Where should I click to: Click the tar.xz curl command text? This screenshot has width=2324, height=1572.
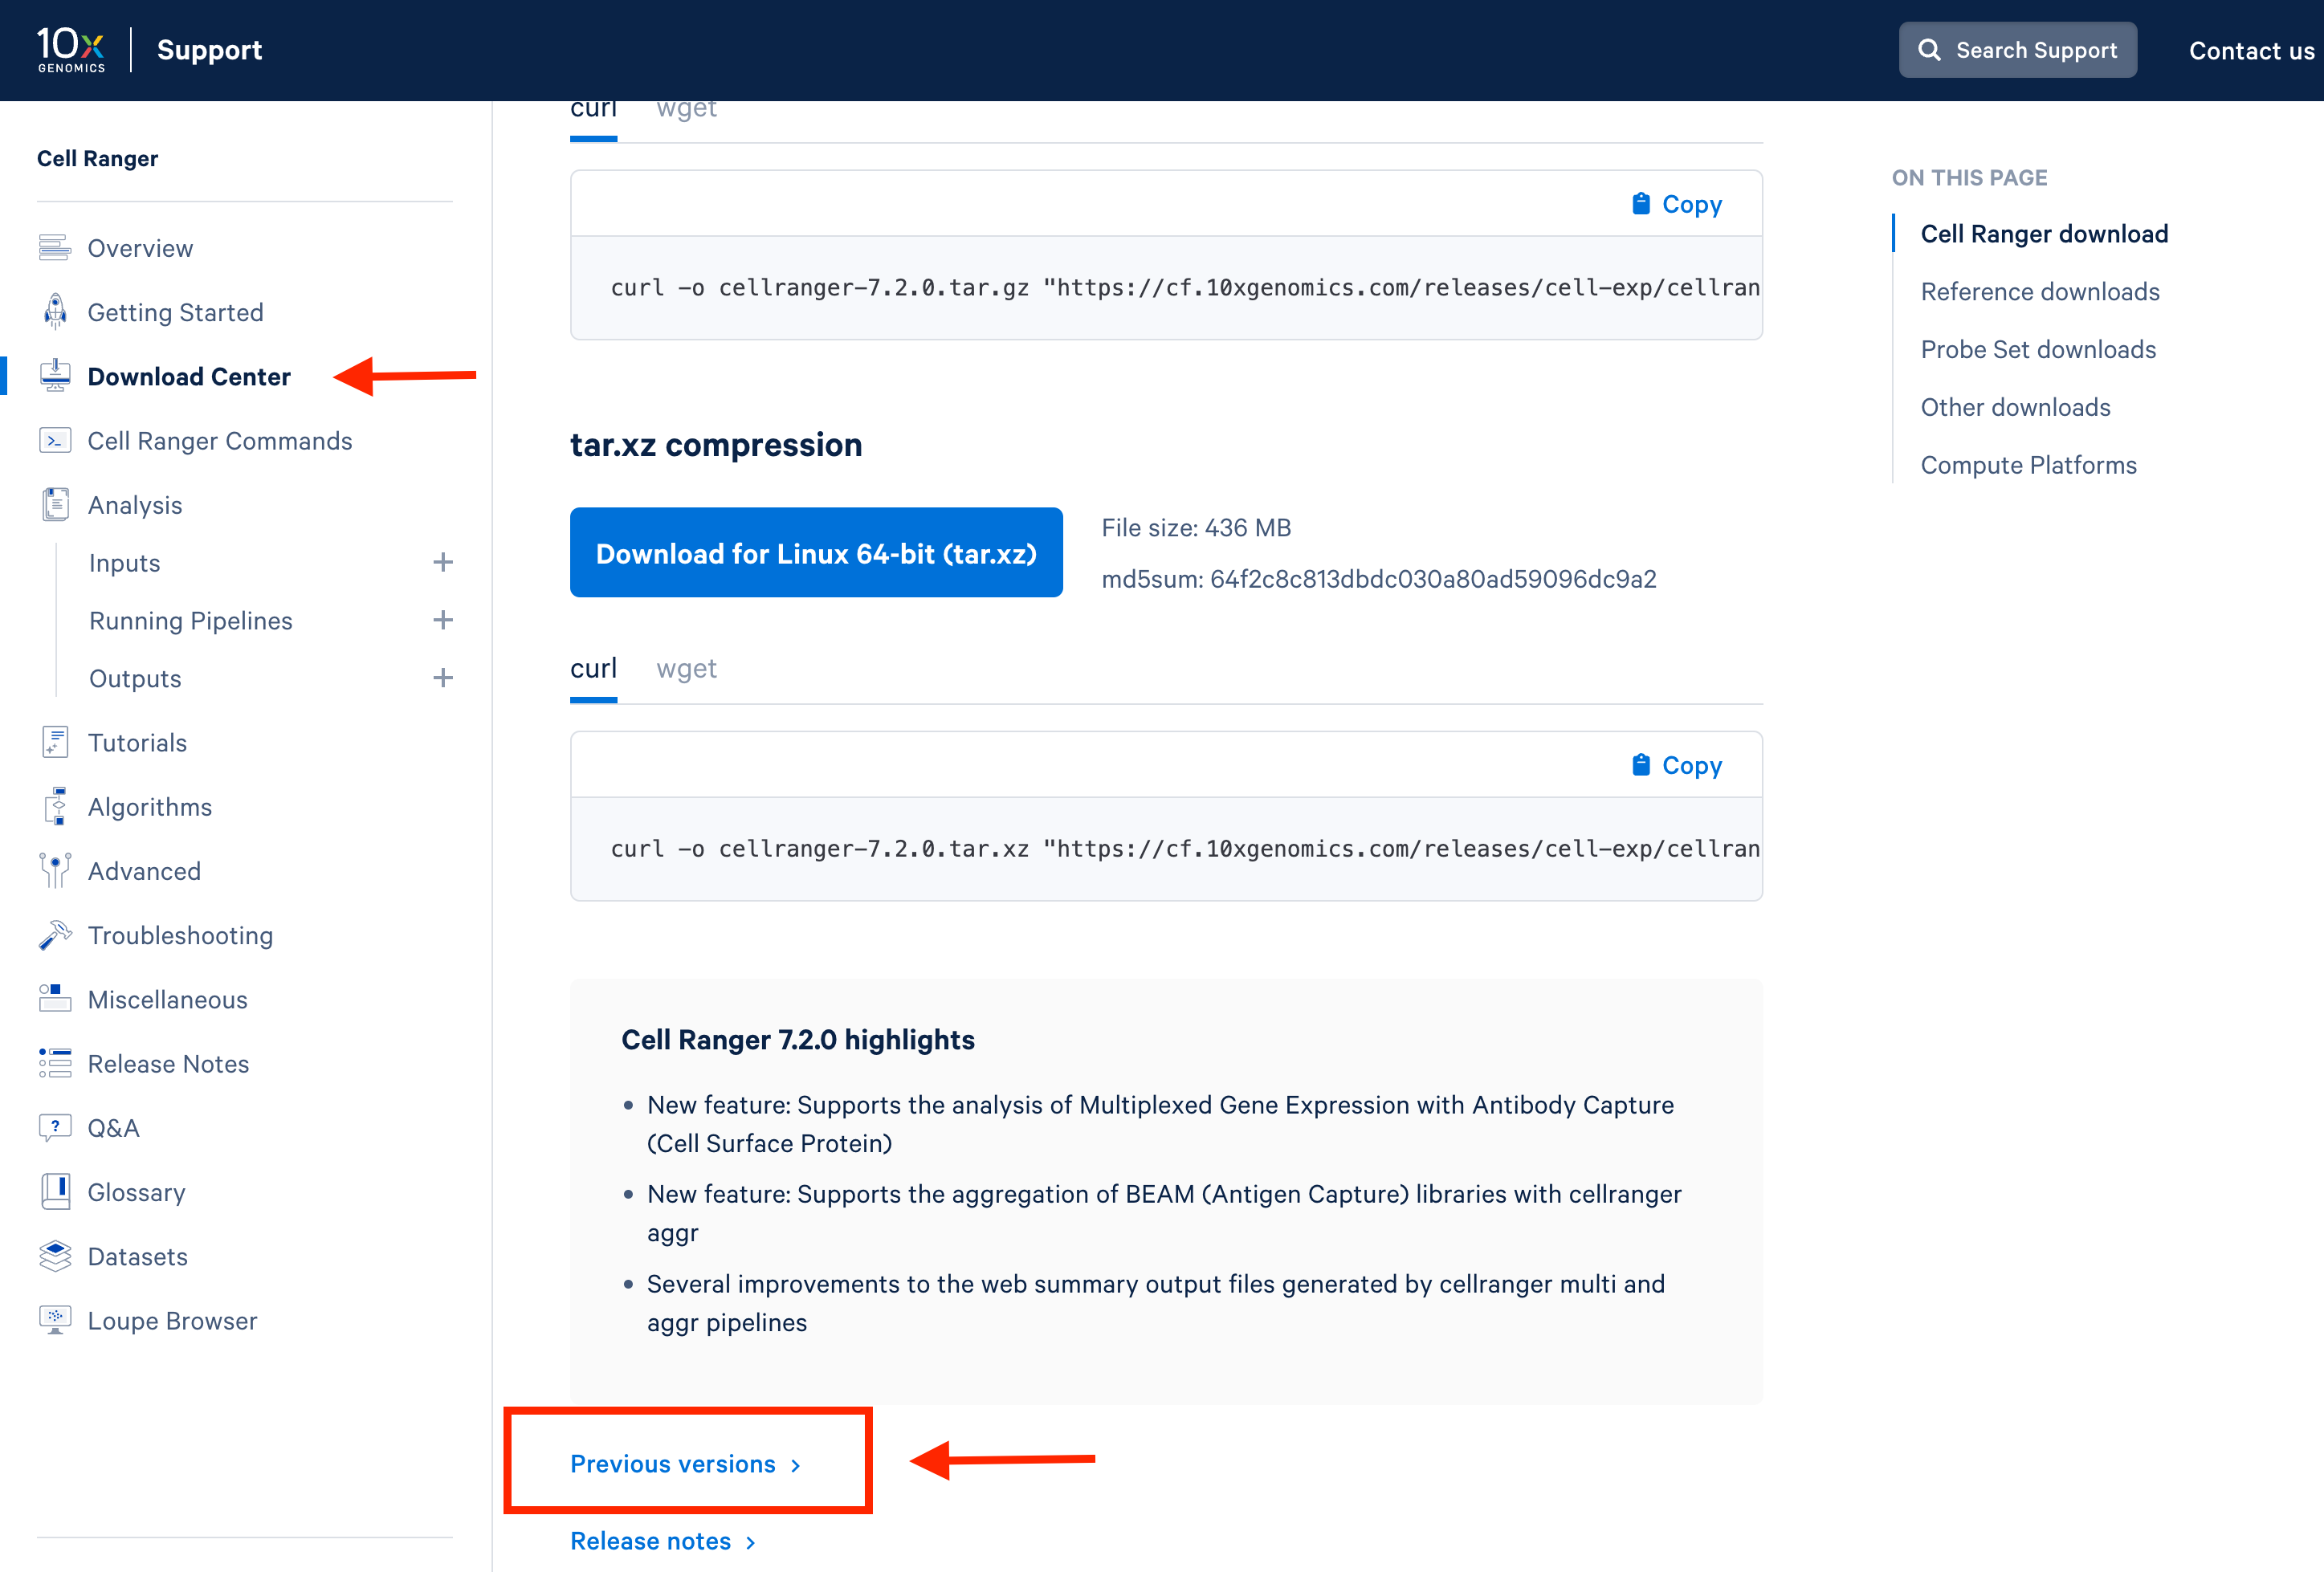[x=1185, y=849]
